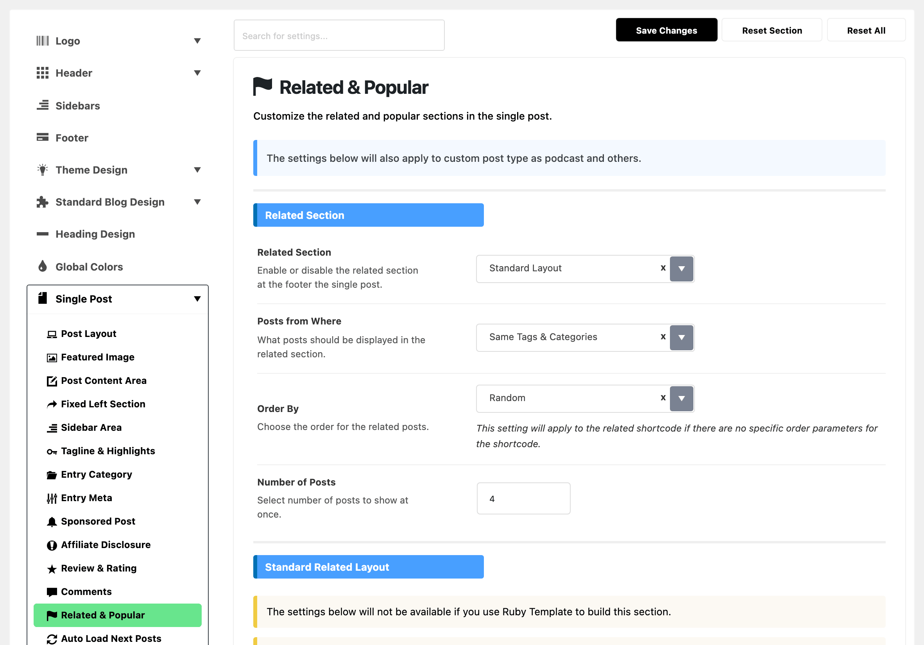The height and width of the screenshot is (645, 924).
Task: Click the Theme Design lightbulb icon
Action: (x=42, y=169)
